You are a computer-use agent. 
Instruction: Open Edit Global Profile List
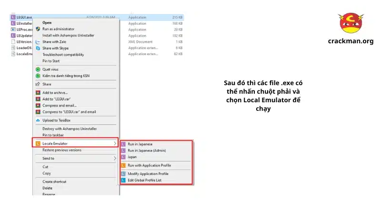145,180
